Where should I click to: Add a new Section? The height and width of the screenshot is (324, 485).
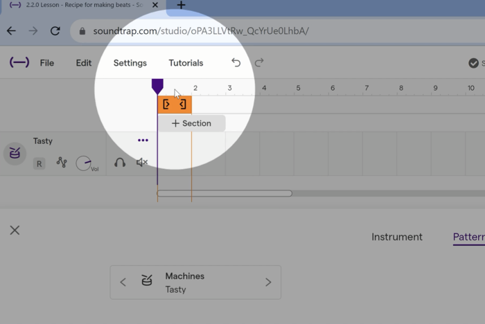click(x=192, y=123)
